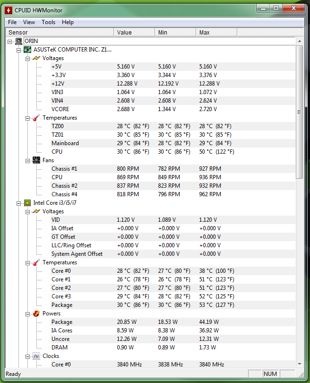Select the Chassis #2 fan row
Viewport: 310px width, 383px height.
[173, 186]
